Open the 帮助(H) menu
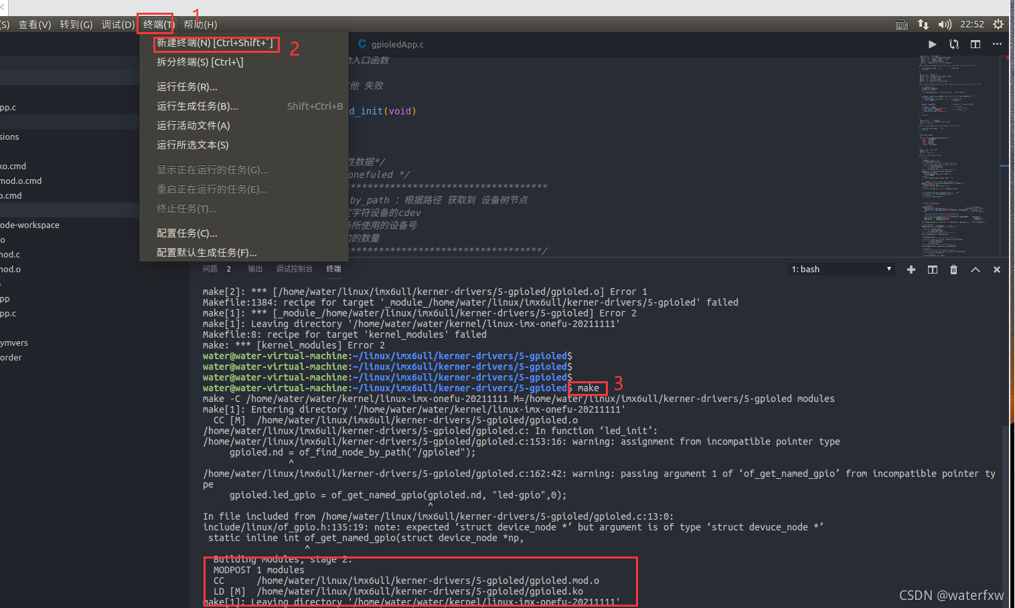The height and width of the screenshot is (608, 1015). (200, 25)
